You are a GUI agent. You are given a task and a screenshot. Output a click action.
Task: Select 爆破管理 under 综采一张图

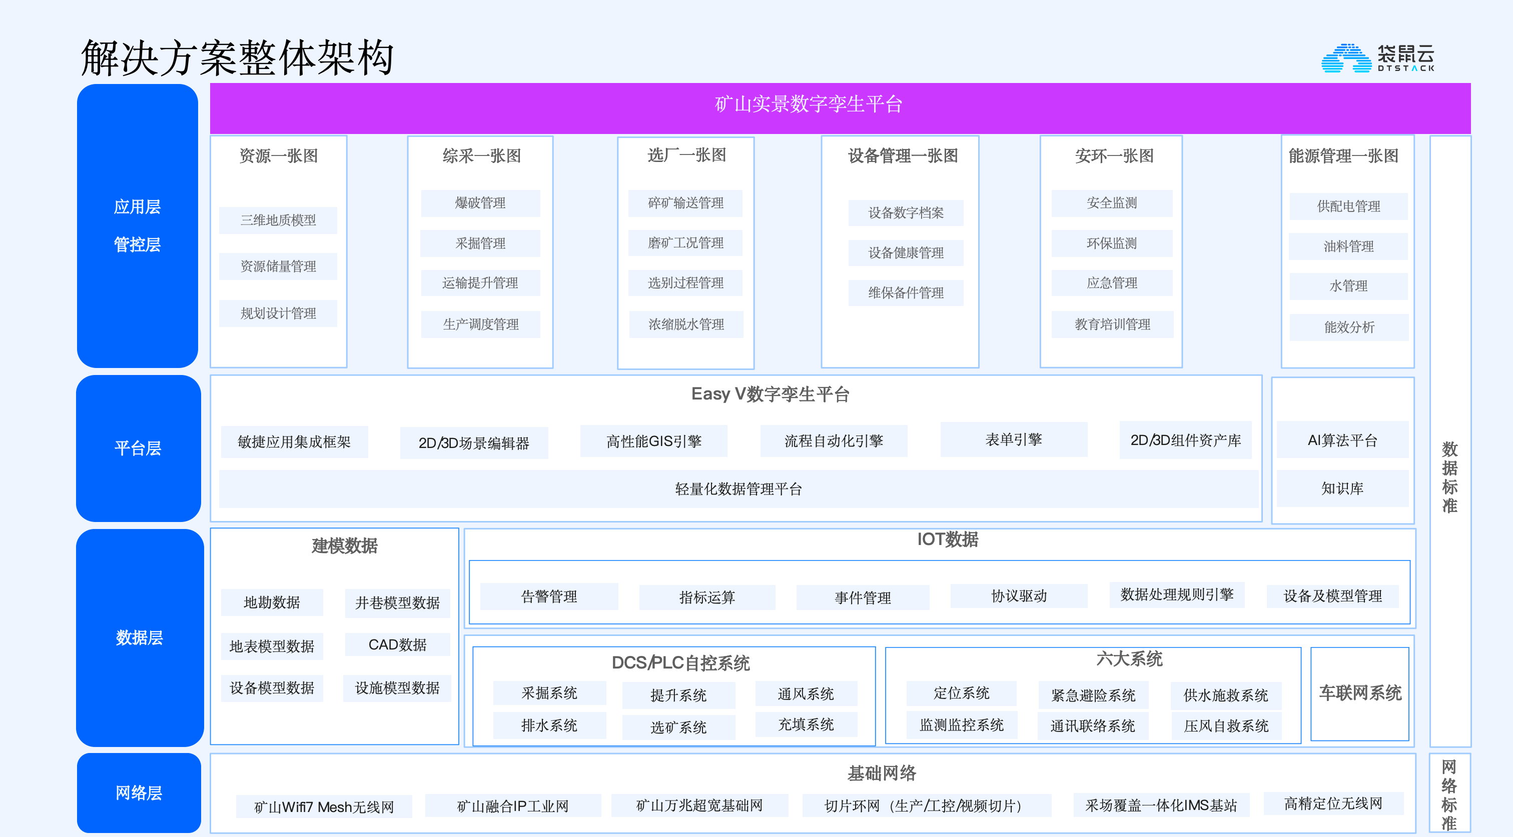coord(480,203)
